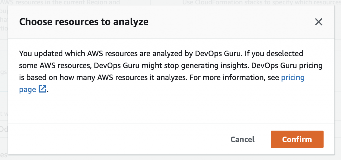Click the 'For more information, see' text
341x160 pixels.
pos(234,77)
